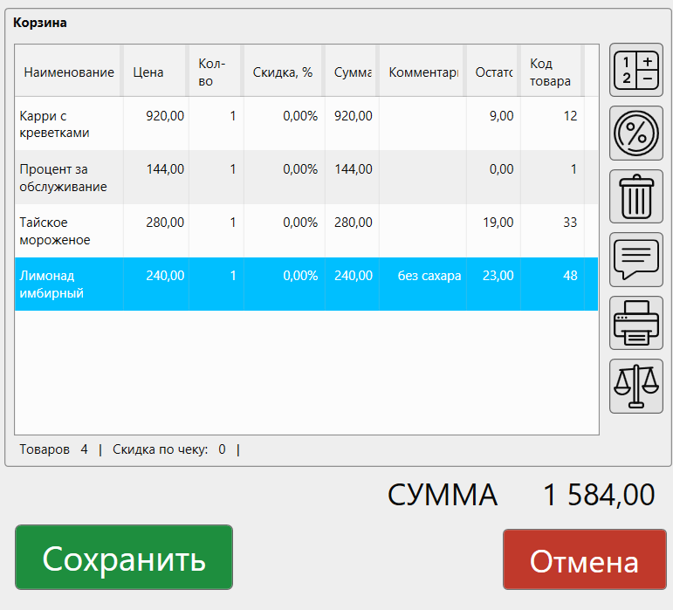This screenshot has width=673, height=610.
Task: Click the Остаток column header
Action: tap(493, 72)
